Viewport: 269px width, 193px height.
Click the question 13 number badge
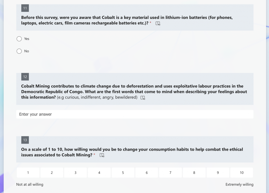coord(25,140)
